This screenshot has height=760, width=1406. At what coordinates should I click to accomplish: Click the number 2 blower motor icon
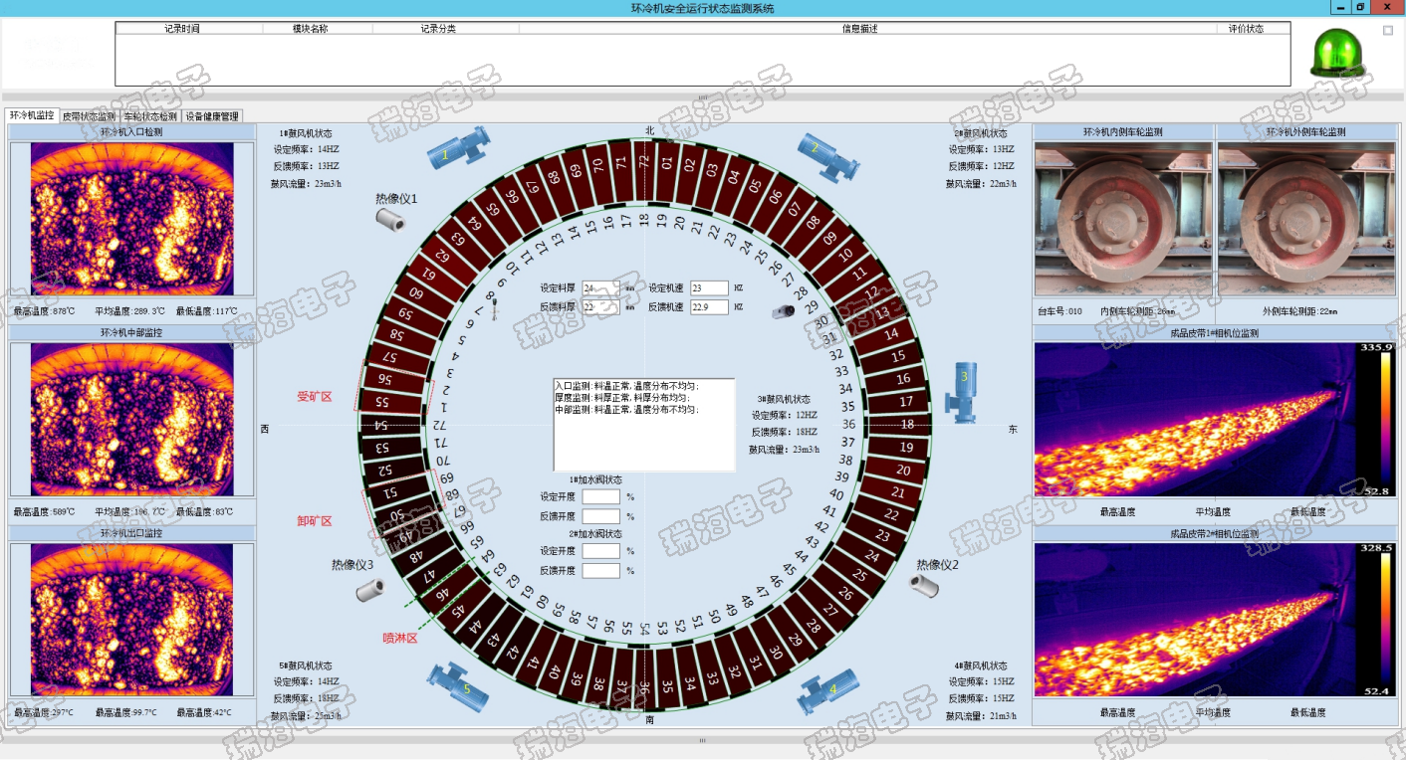coord(821,154)
